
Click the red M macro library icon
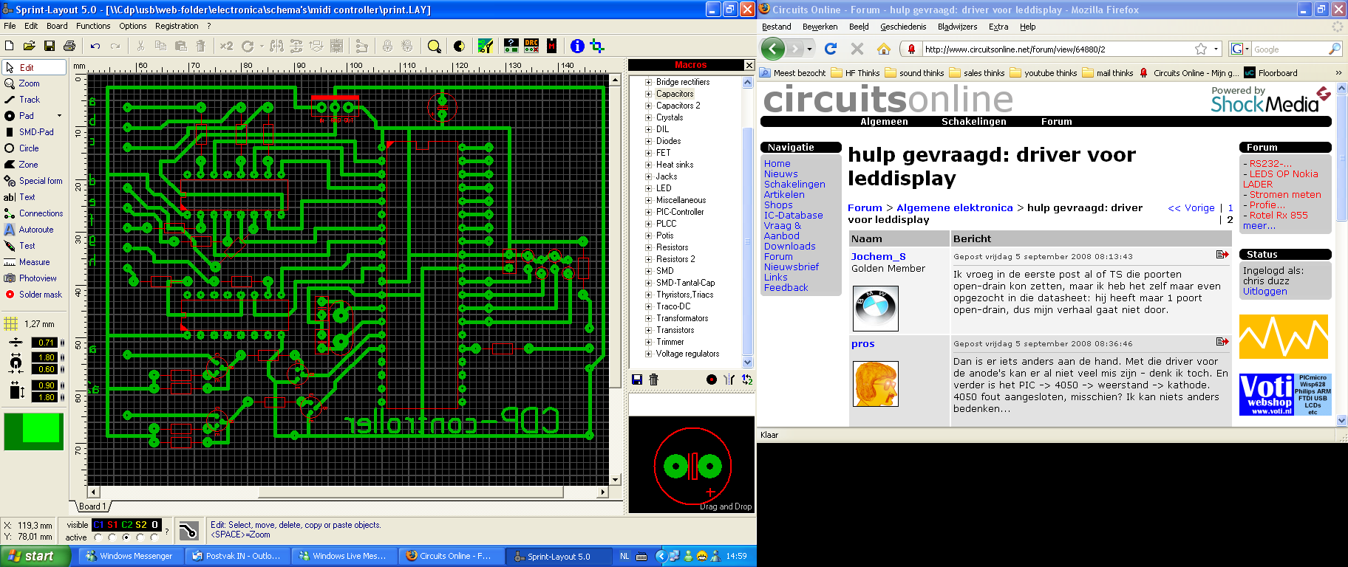pos(551,46)
